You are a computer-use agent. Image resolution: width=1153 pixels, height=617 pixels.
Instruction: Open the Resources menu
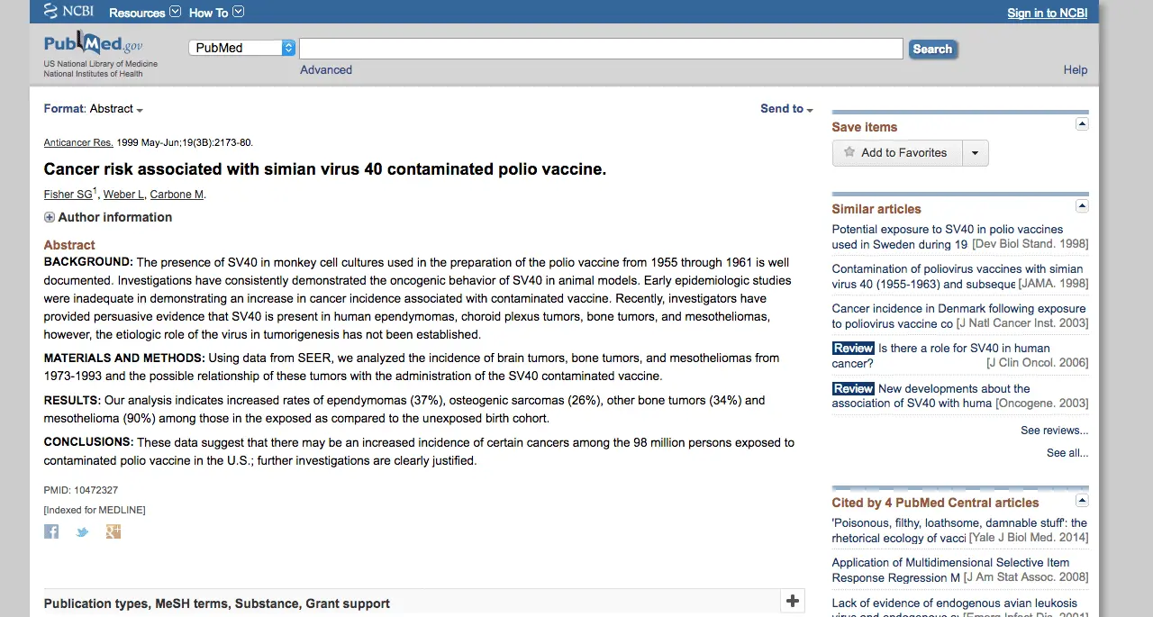point(144,13)
